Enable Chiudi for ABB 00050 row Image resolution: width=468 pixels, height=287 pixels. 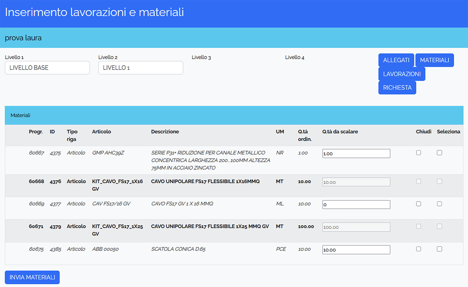click(x=418, y=249)
